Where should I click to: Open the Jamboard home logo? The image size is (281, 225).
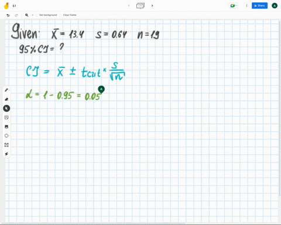pyautogui.click(x=6, y=6)
